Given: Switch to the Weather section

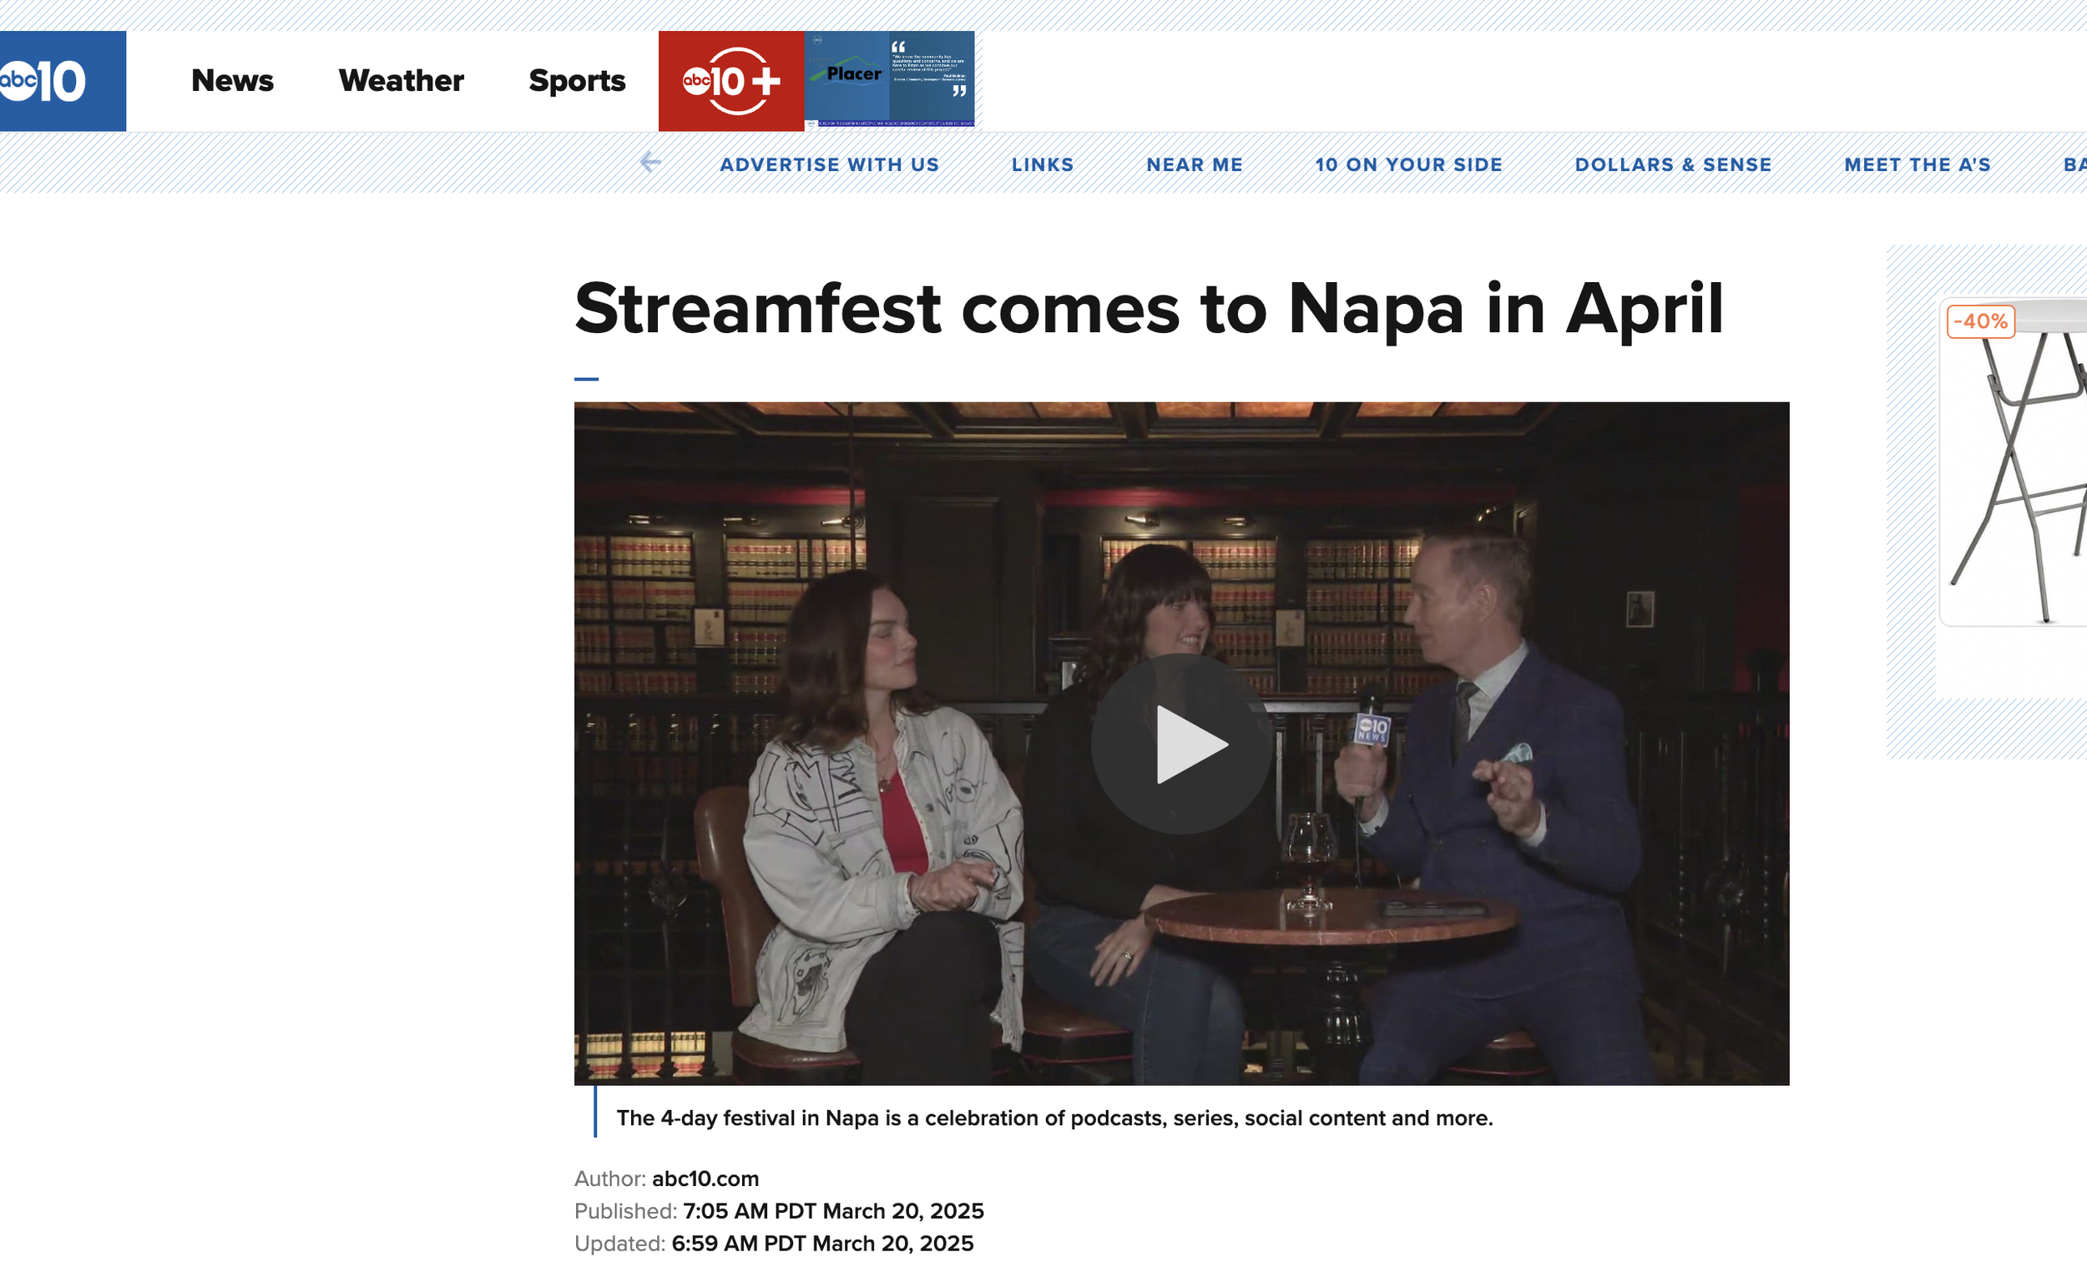Looking at the screenshot, I should tap(401, 80).
